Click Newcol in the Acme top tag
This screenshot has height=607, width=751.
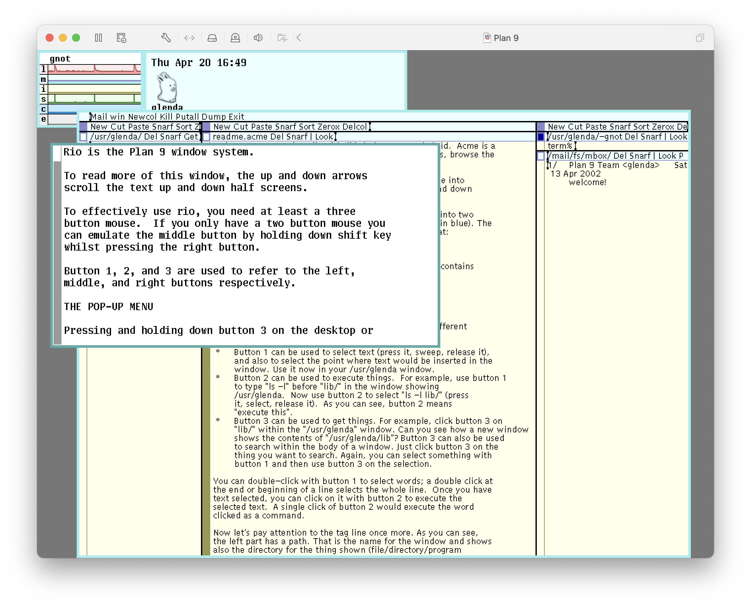[x=142, y=117]
